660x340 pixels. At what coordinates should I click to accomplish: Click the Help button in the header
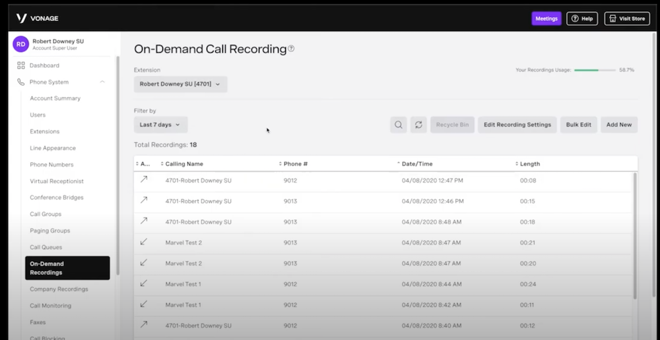[x=582, y=18]
